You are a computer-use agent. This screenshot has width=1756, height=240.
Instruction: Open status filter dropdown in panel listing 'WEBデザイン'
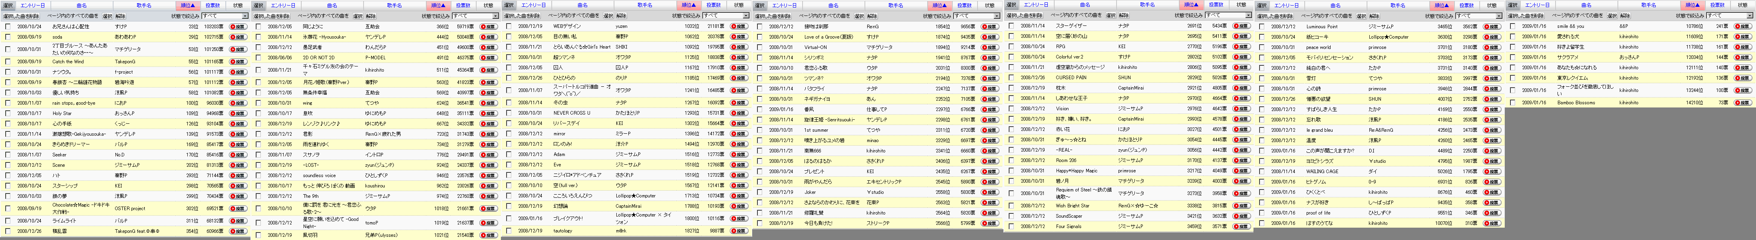tap(726, 16)
